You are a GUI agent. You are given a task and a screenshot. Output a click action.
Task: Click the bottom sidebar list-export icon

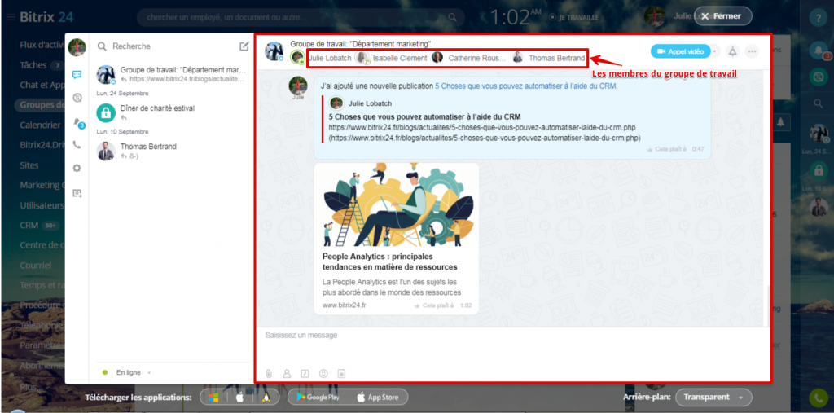point(77,193)
